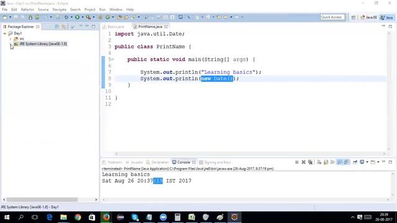Open the Source menu
This screenshot has height=223, width=397.
click(x=43, y=10)
